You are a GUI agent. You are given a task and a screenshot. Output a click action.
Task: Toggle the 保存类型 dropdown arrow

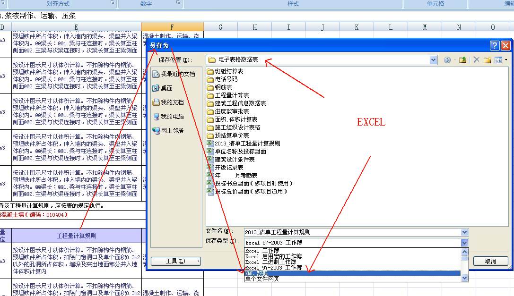(464, 243)
